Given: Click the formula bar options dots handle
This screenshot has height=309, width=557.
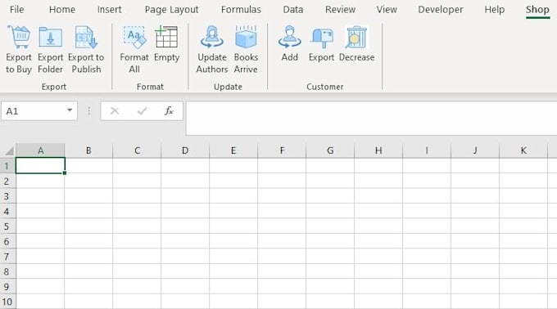Looking at the screenshot, I should pos(88,111).
